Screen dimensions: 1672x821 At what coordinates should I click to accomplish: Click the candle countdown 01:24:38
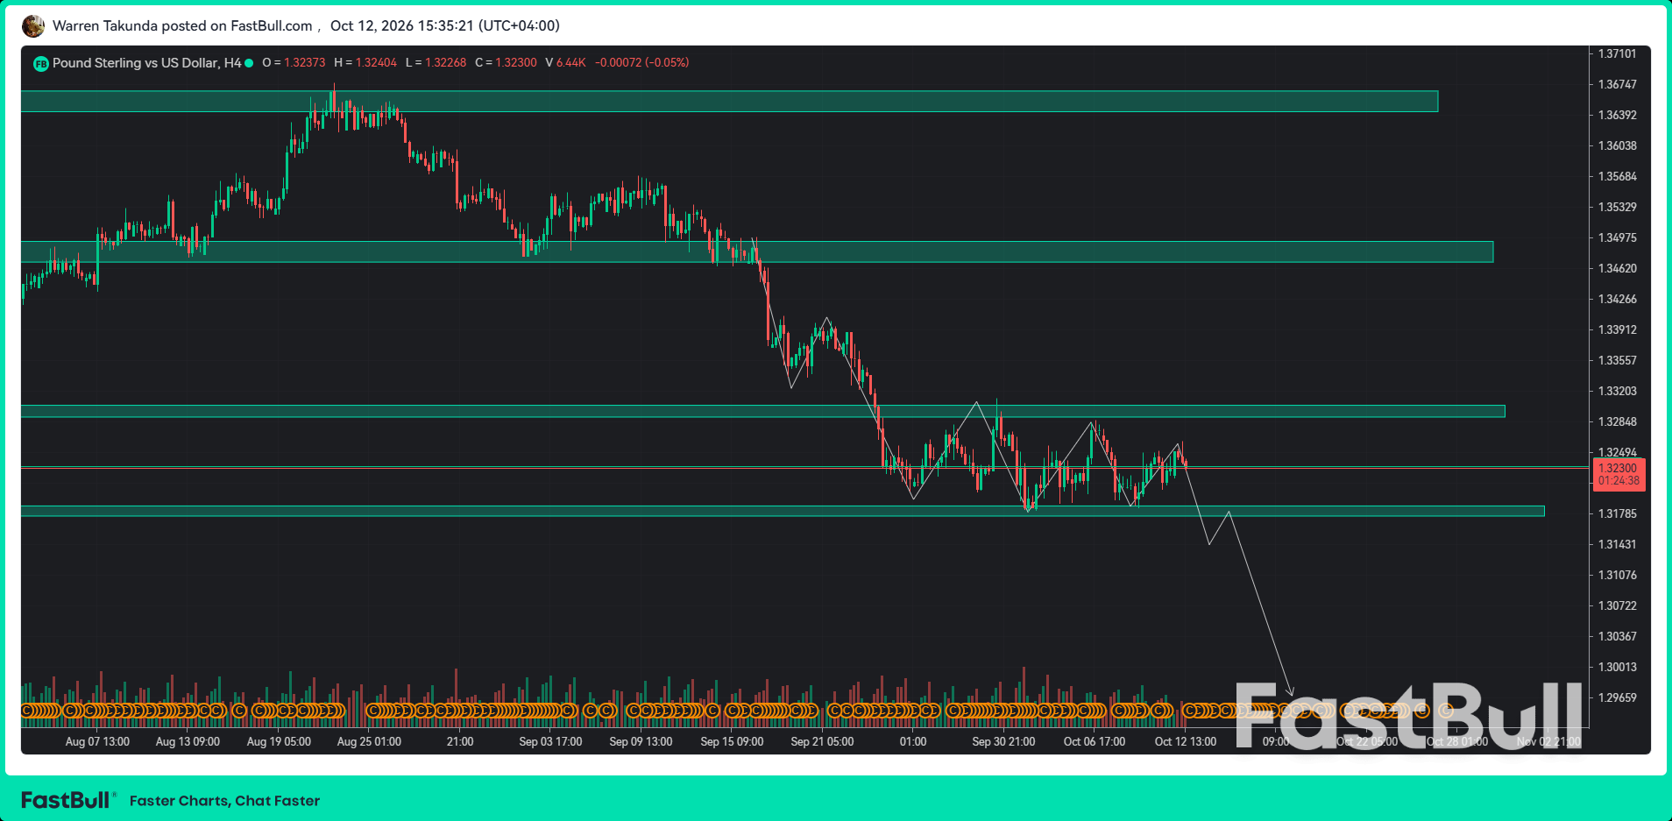pyautogui.click(x=1619, y=481)
